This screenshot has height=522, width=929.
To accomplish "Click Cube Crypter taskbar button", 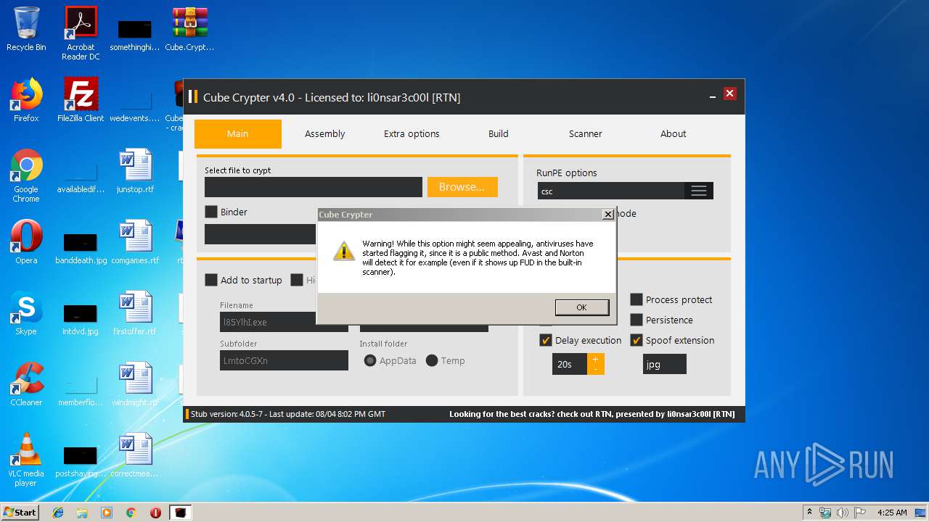I will [180, 513].
